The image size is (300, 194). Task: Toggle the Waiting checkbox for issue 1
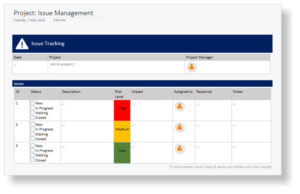tap(32, 113)
